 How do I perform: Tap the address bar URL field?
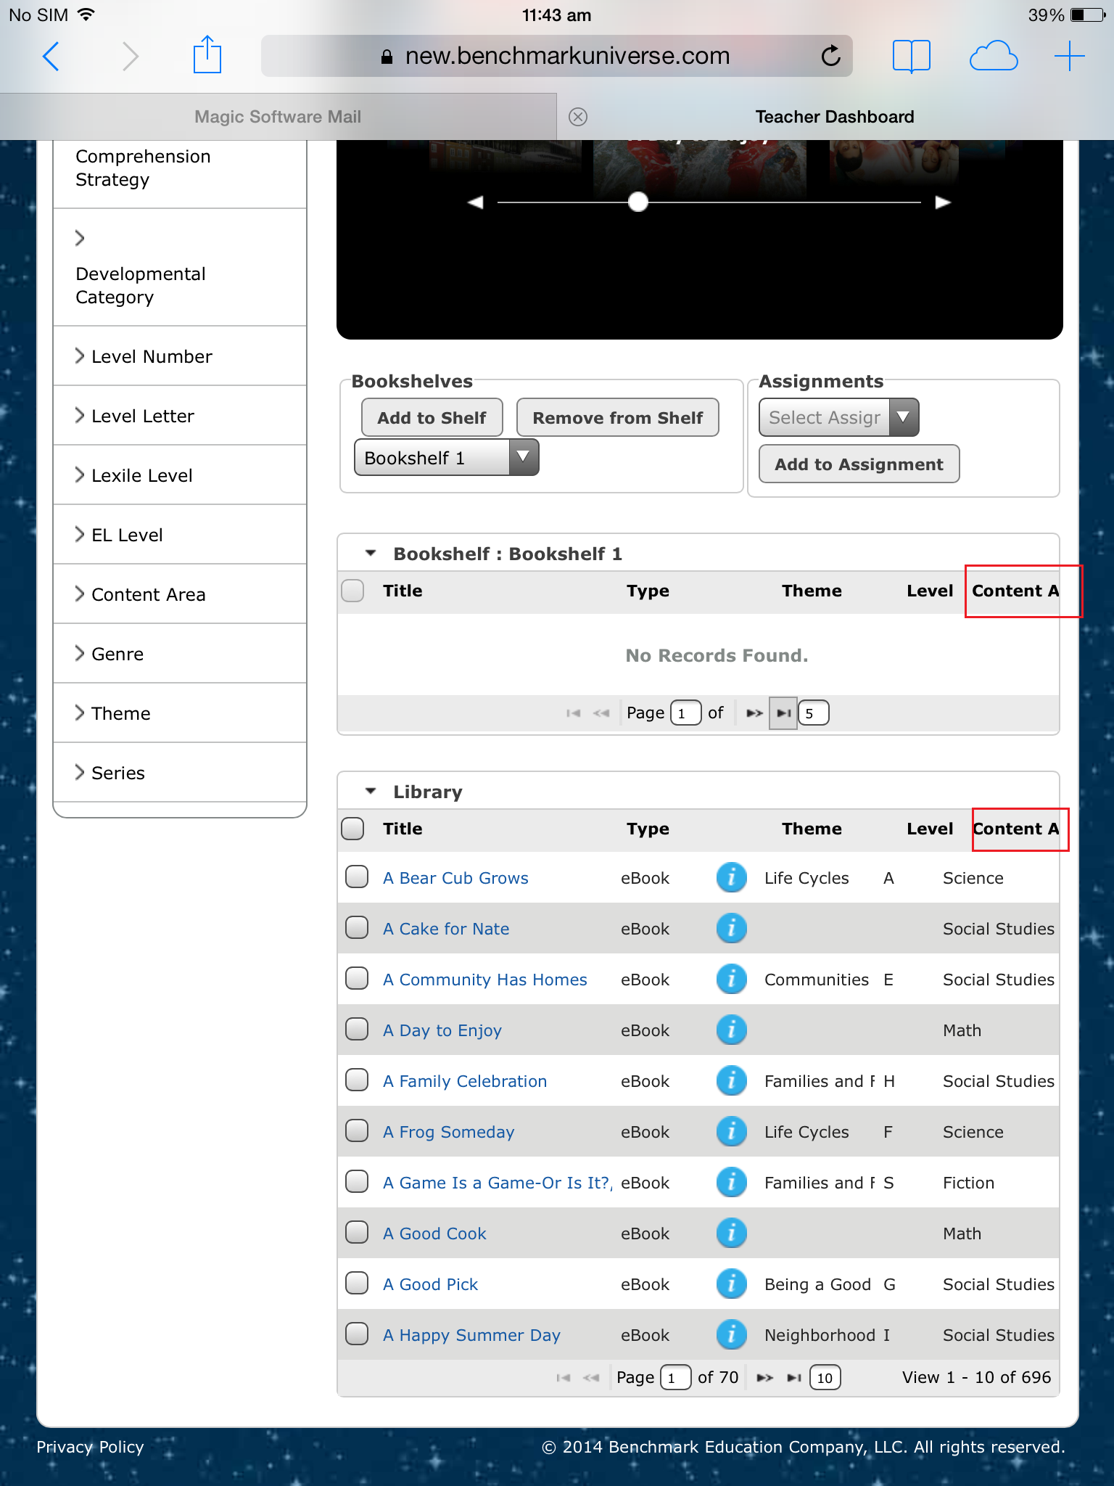point(556,56)
